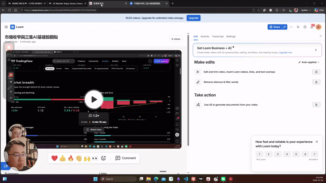
Task: Open the Transcript tab
Action: (x=218, y=37)
